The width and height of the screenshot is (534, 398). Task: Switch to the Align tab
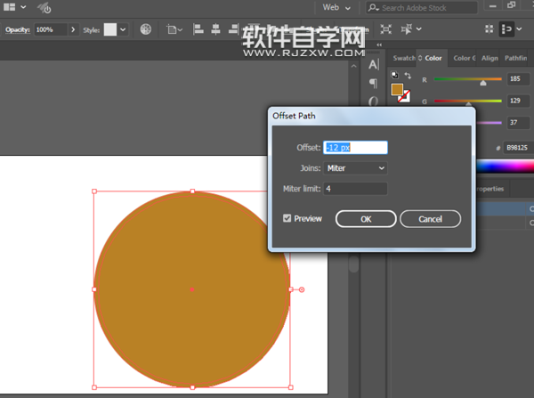[x=489, y=59]
